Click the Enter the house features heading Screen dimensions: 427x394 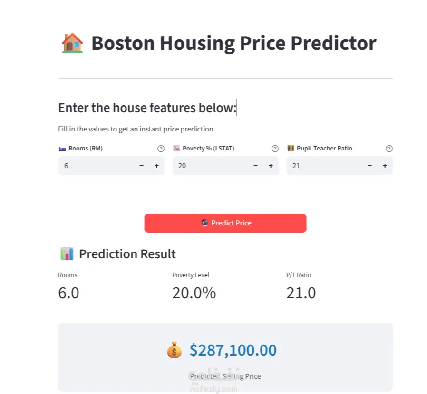tap(147, 108)
